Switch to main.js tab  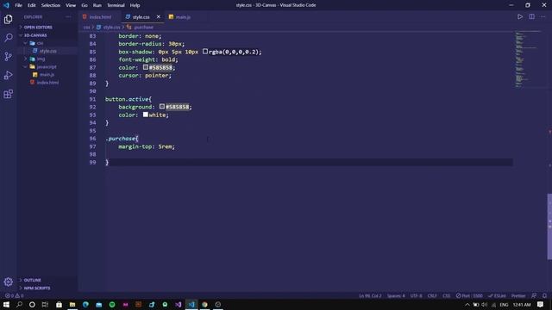183,17
